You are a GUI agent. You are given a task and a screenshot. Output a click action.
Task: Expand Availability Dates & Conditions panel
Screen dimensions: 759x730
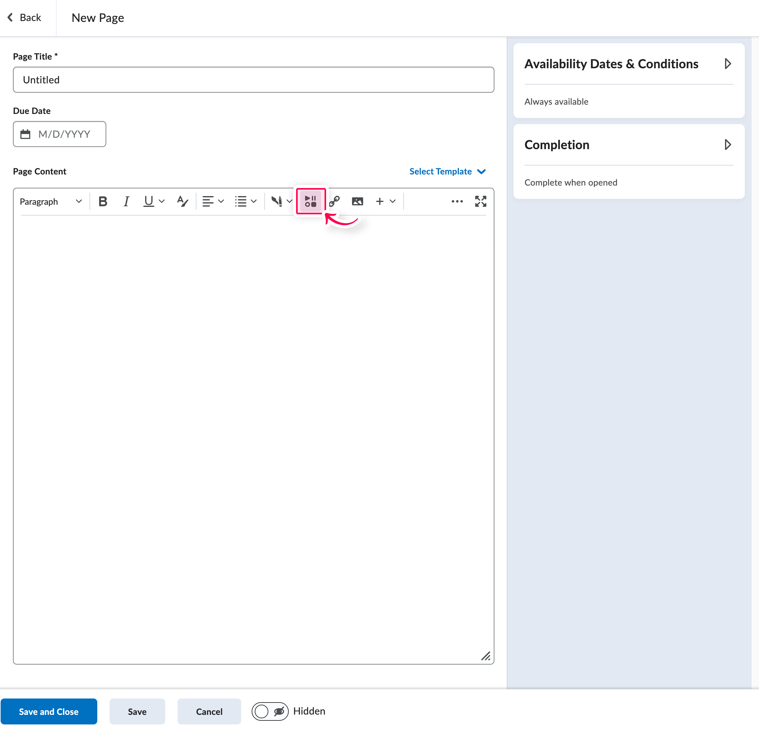(727, 64)
